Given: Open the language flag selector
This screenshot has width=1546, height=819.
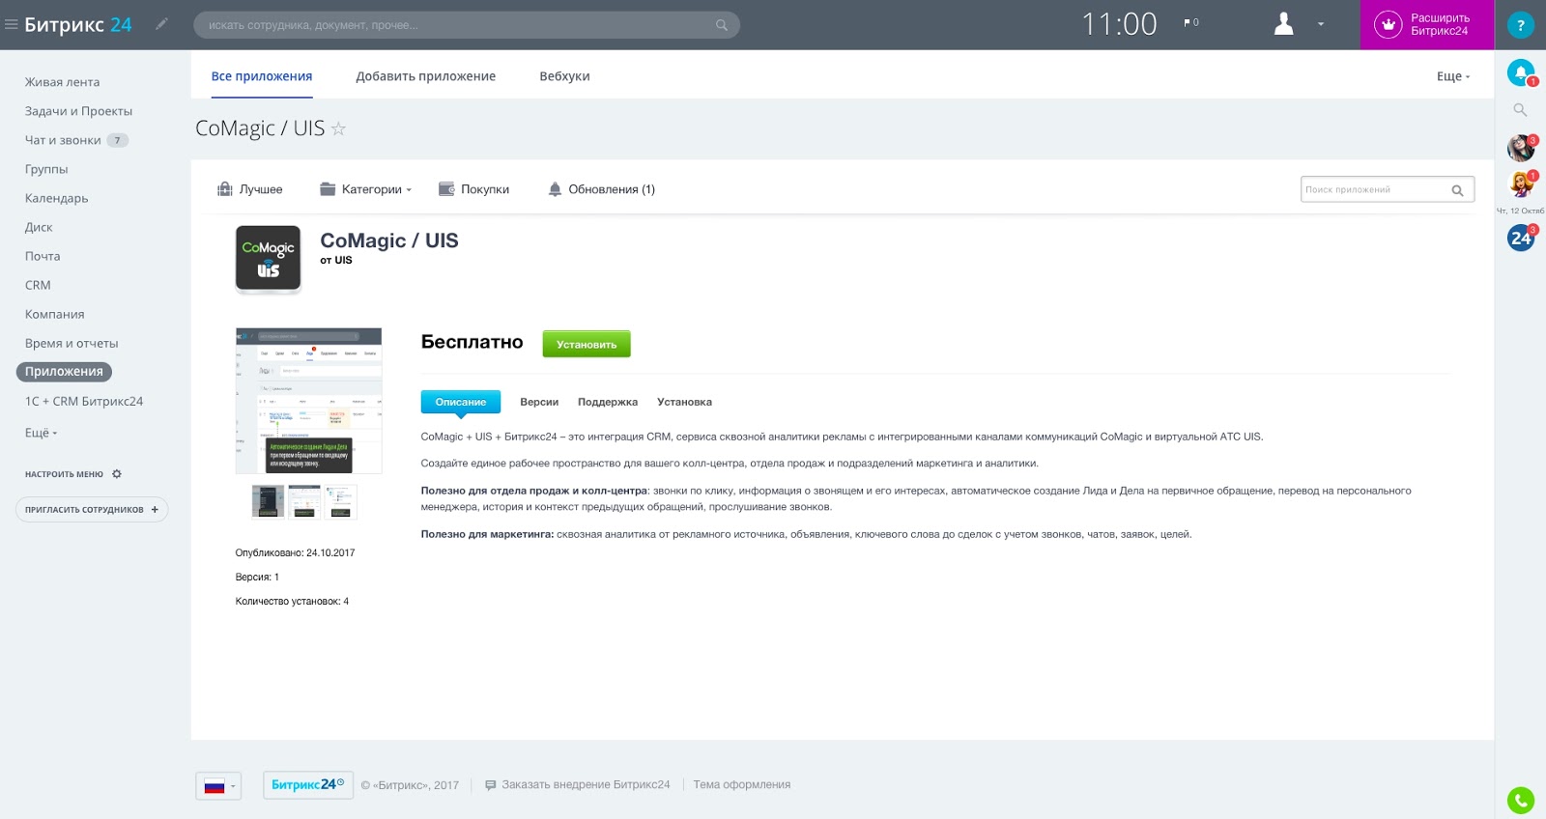Looking at the screenshot, I should [218, 785].
